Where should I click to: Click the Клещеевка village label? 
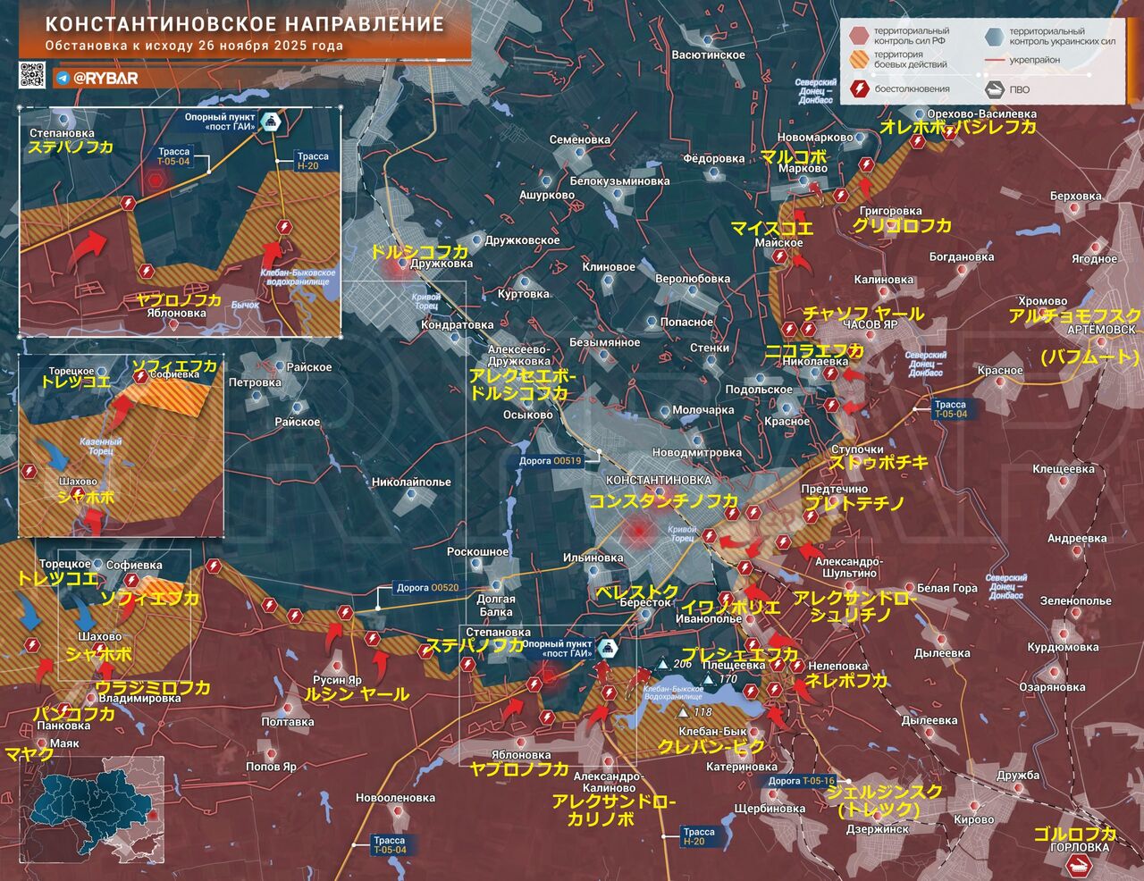(1064, 468)
